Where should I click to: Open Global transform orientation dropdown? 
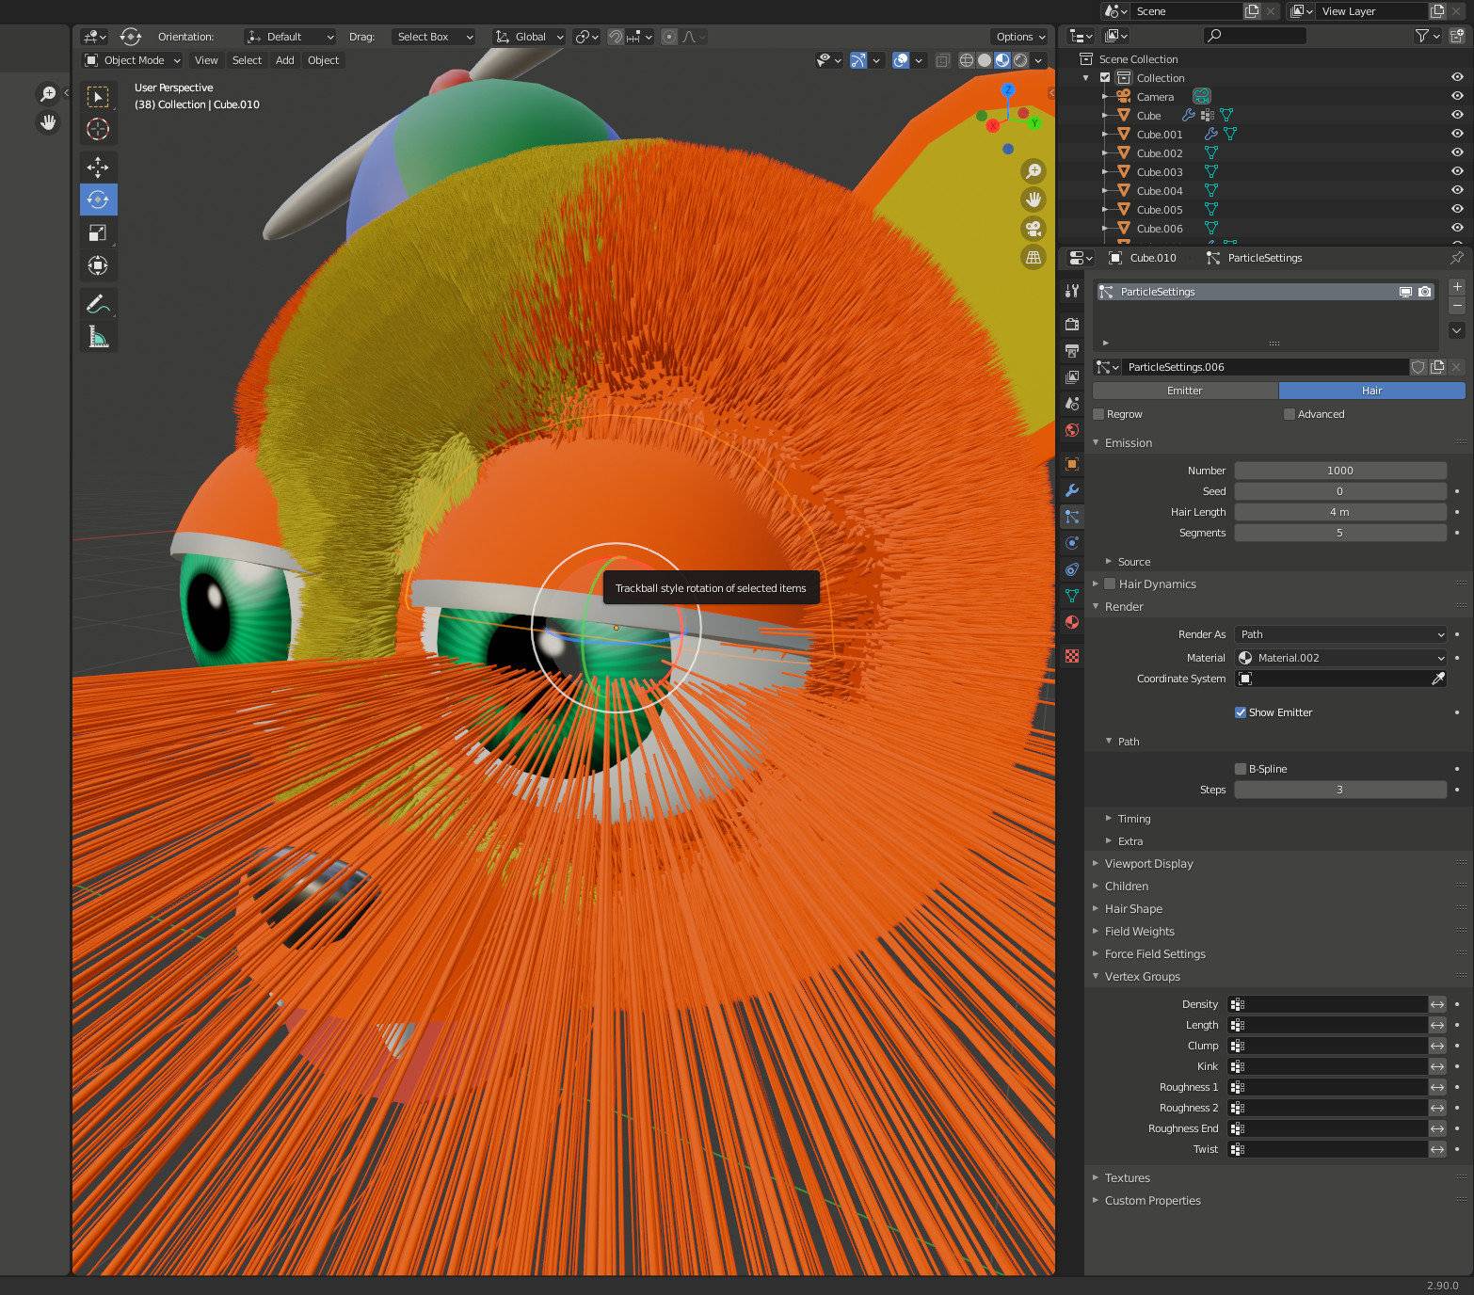(x=530, y=37)
